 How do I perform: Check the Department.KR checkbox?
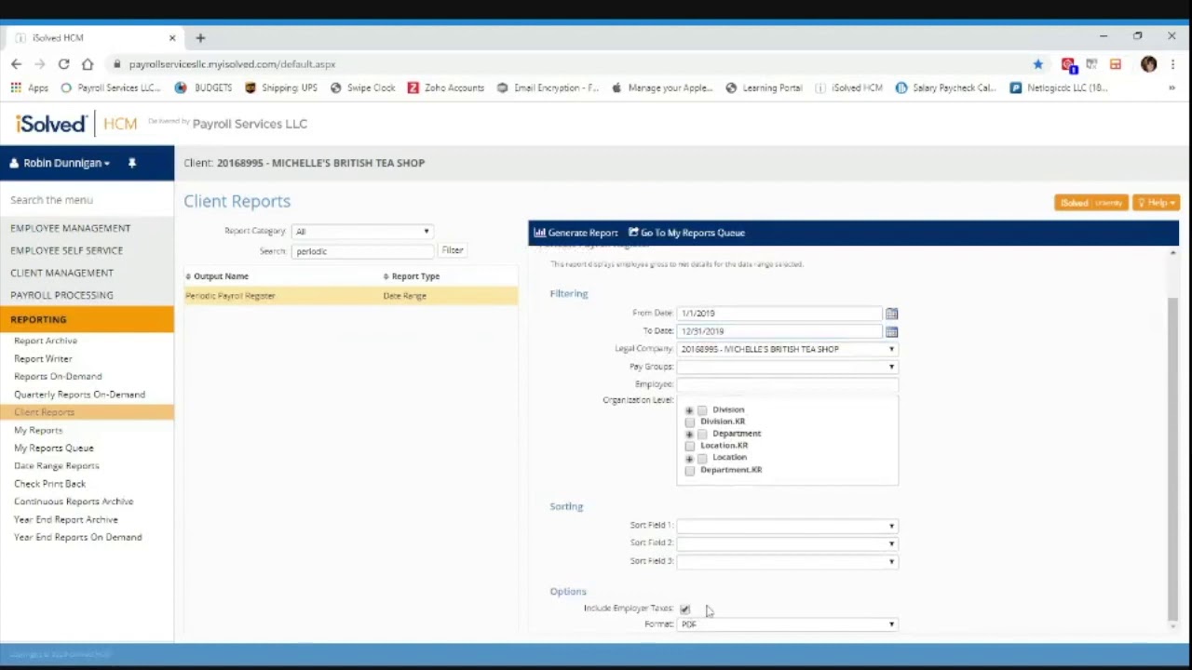[690, 471]
